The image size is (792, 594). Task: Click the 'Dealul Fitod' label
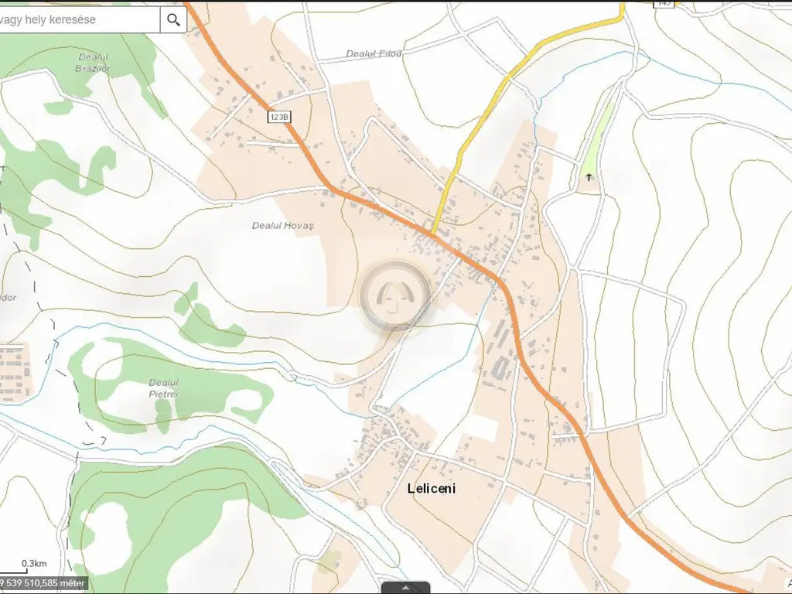pyautogui.click(x=374, y=53)
